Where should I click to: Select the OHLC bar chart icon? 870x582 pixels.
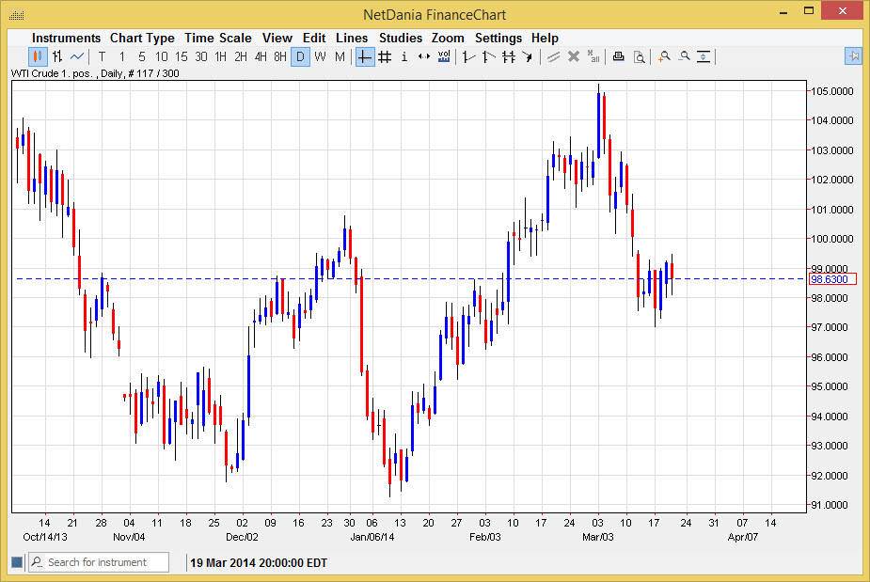(x=56, y=56)
